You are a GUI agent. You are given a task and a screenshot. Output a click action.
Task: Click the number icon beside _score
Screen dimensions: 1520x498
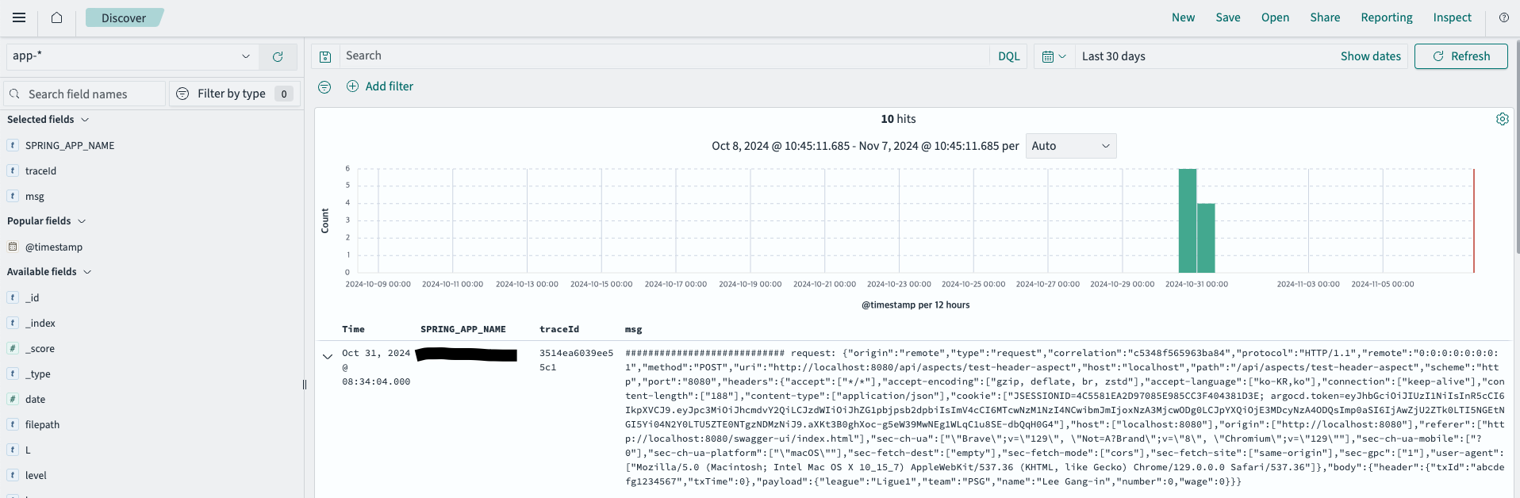tap(13, 348)
